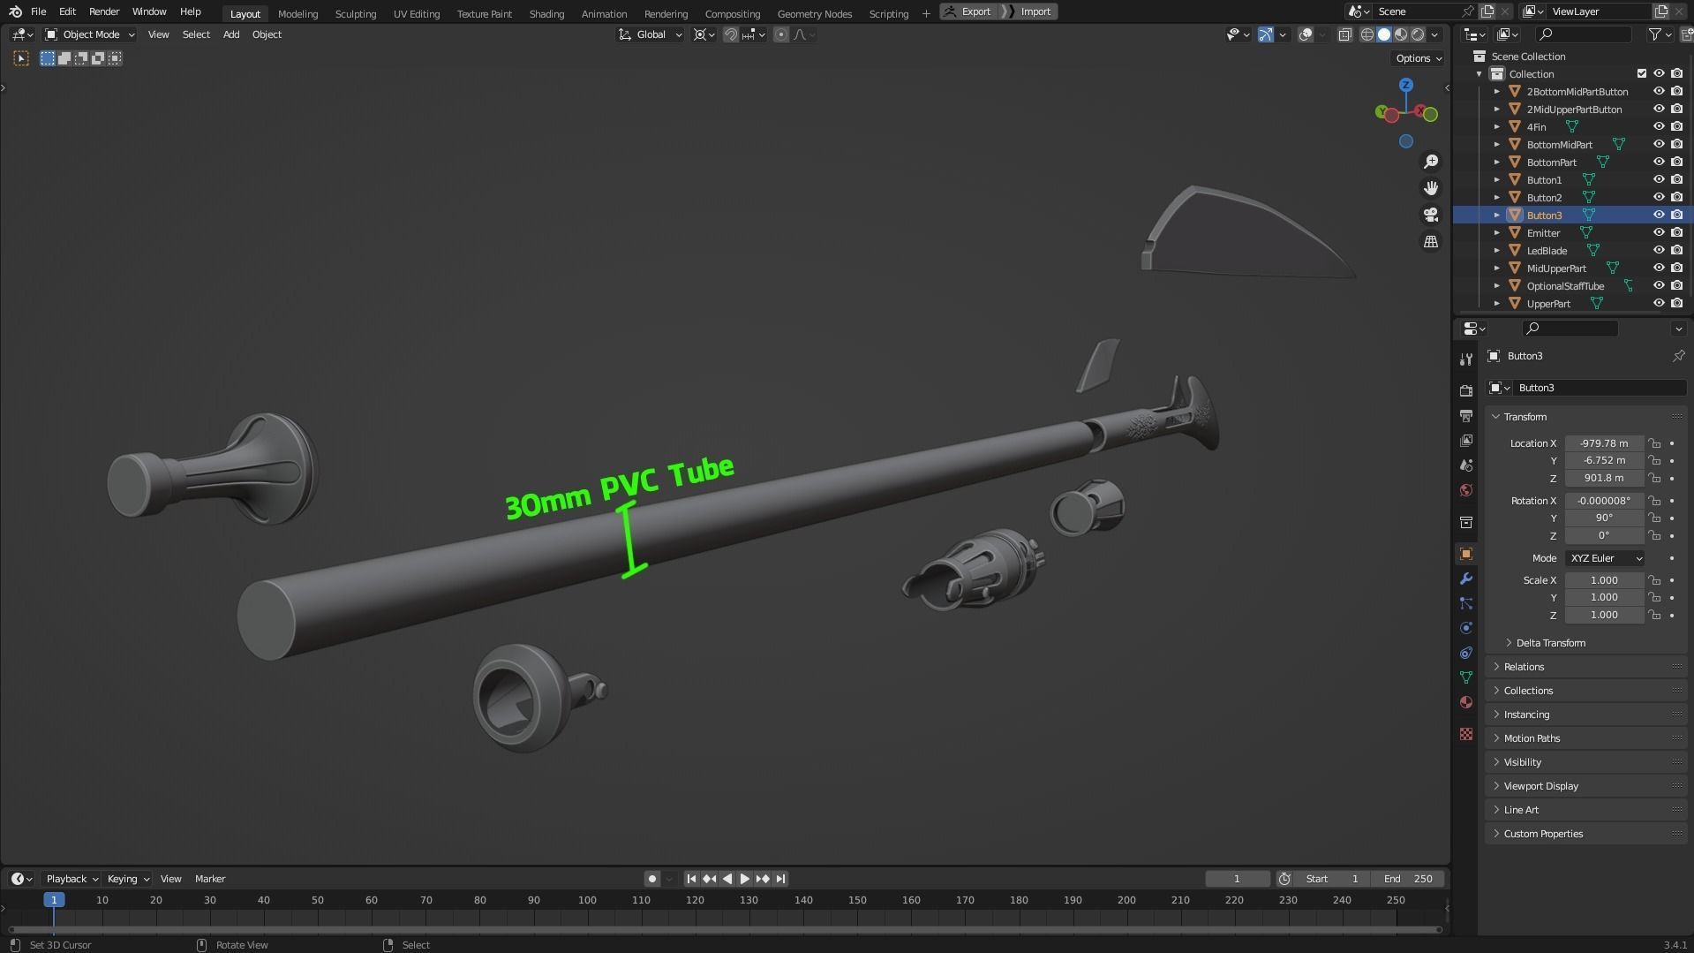Expand the UpperPart tree item
The height and width of the screenshot is (953, 1694).
(x=1497, y=304)
